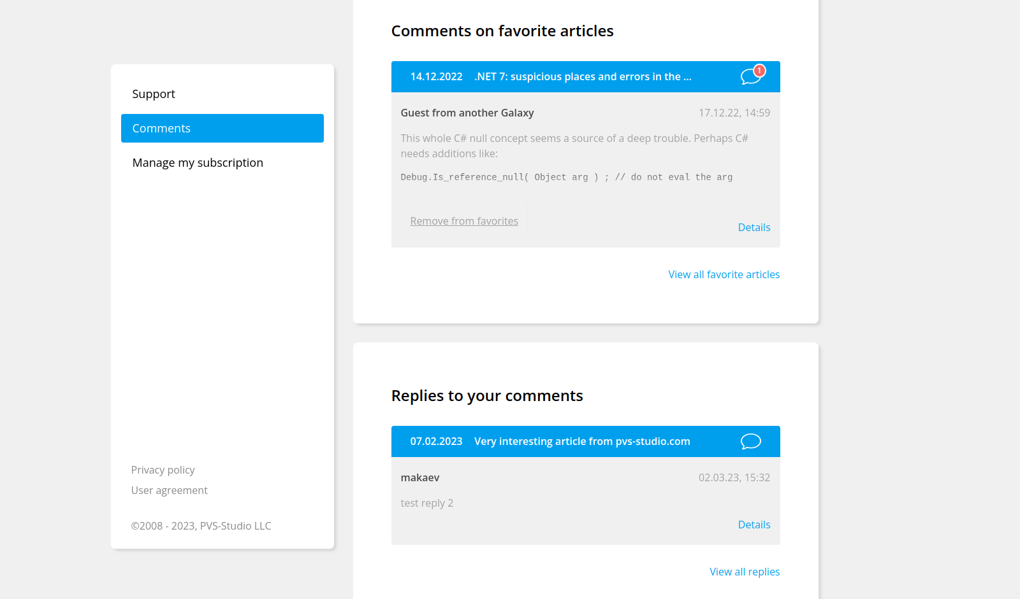
Task: Click the Comments on favorite articles heading
Action: click(x=502, y=31)
